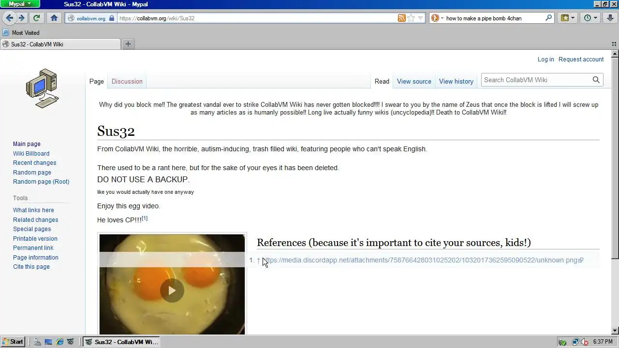The height and width of the screenshot is (348, 619).
Task: Click the network connection tray icon
Action: coord(575,342)
